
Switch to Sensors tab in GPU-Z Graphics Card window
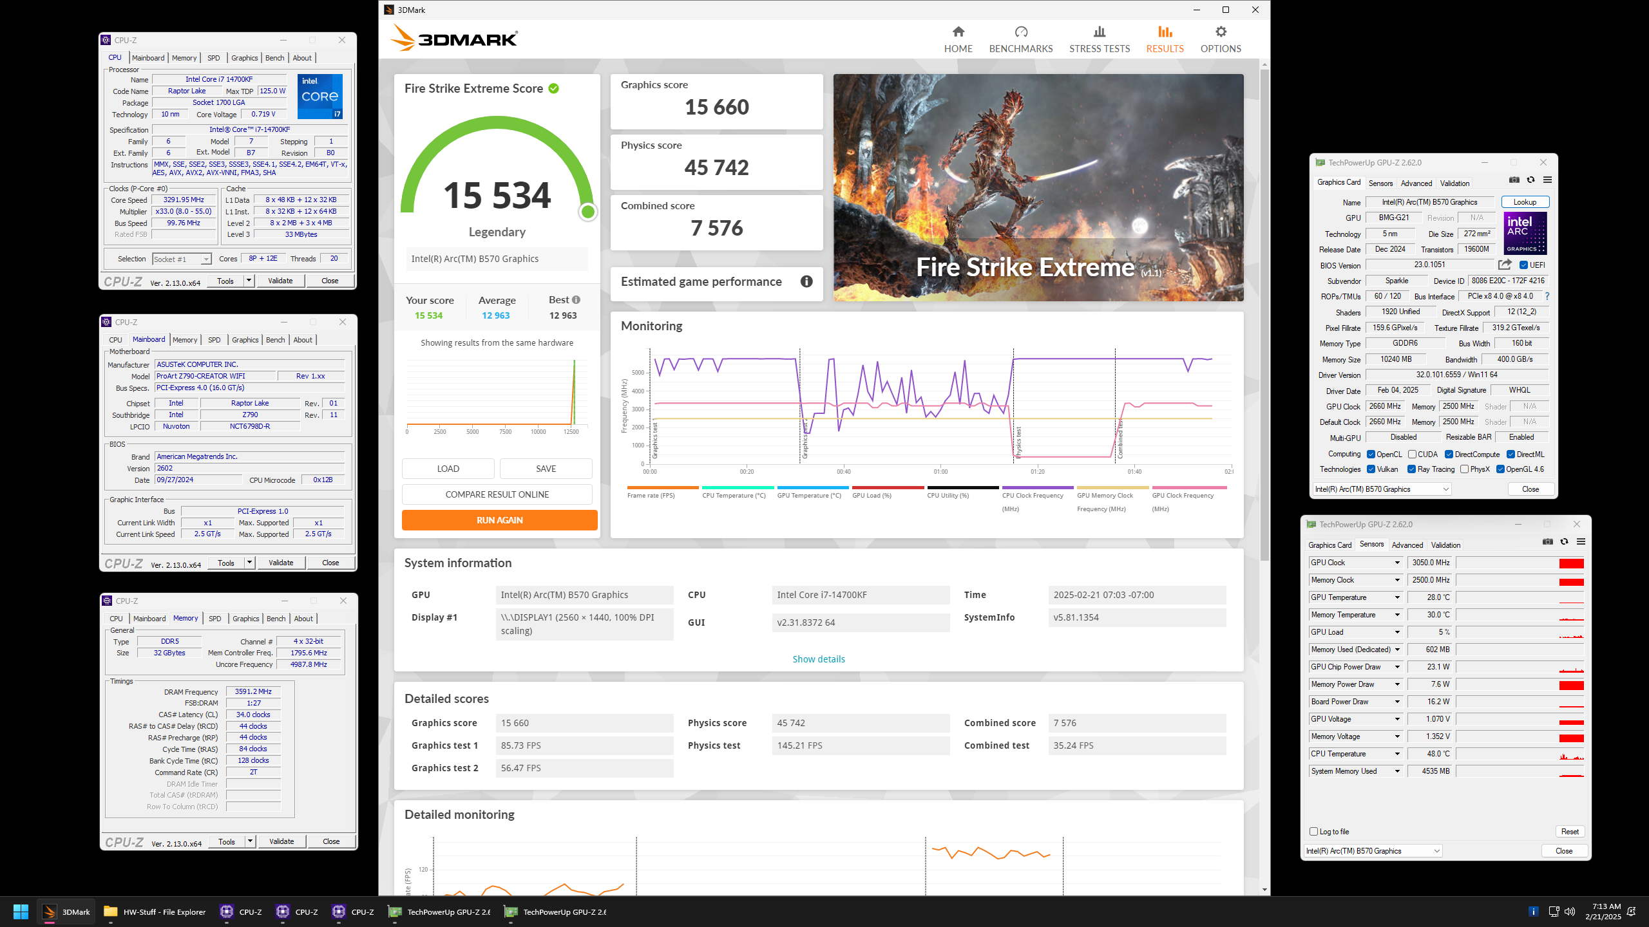[1380, 183]
